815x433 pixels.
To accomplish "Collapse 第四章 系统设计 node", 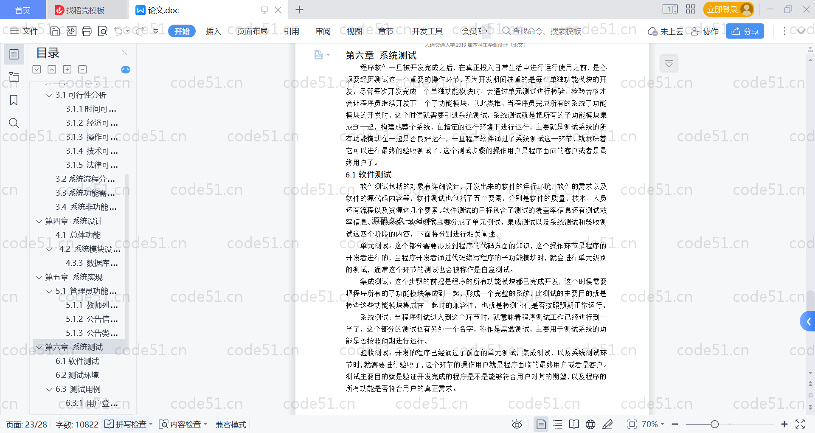I will [x=39, y=222].
